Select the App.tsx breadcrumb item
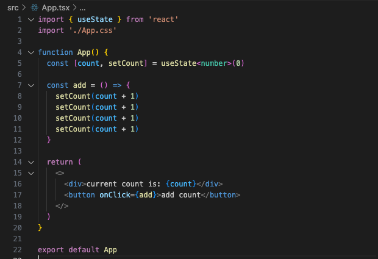The height and width of the screenshot is (259, 378). (x=55, y=7)
